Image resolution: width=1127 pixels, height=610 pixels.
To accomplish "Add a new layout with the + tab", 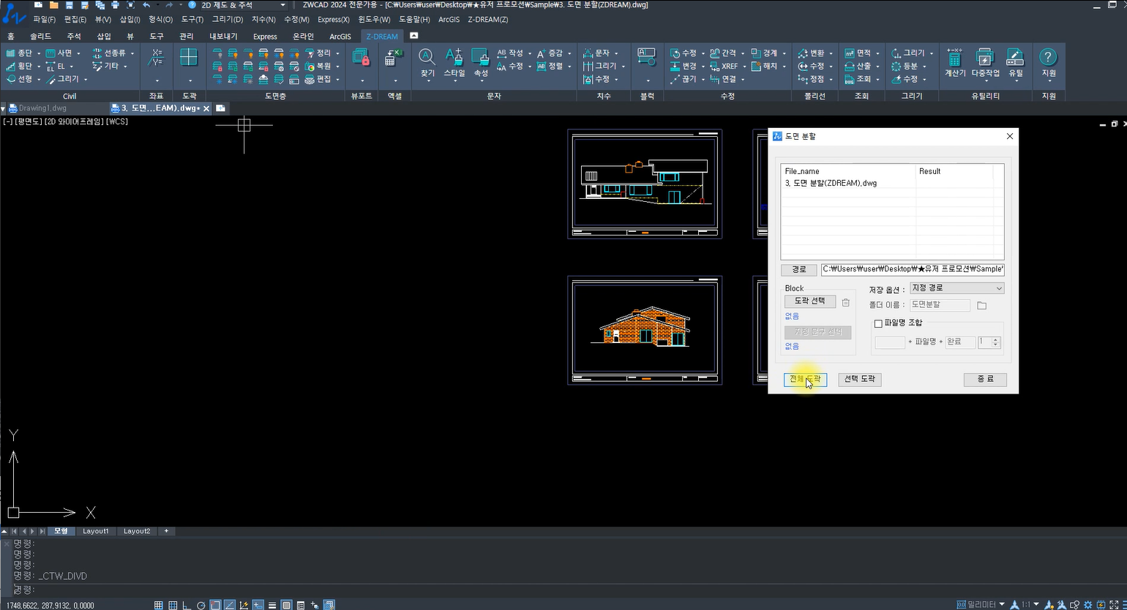I will [x=166, y=531].
